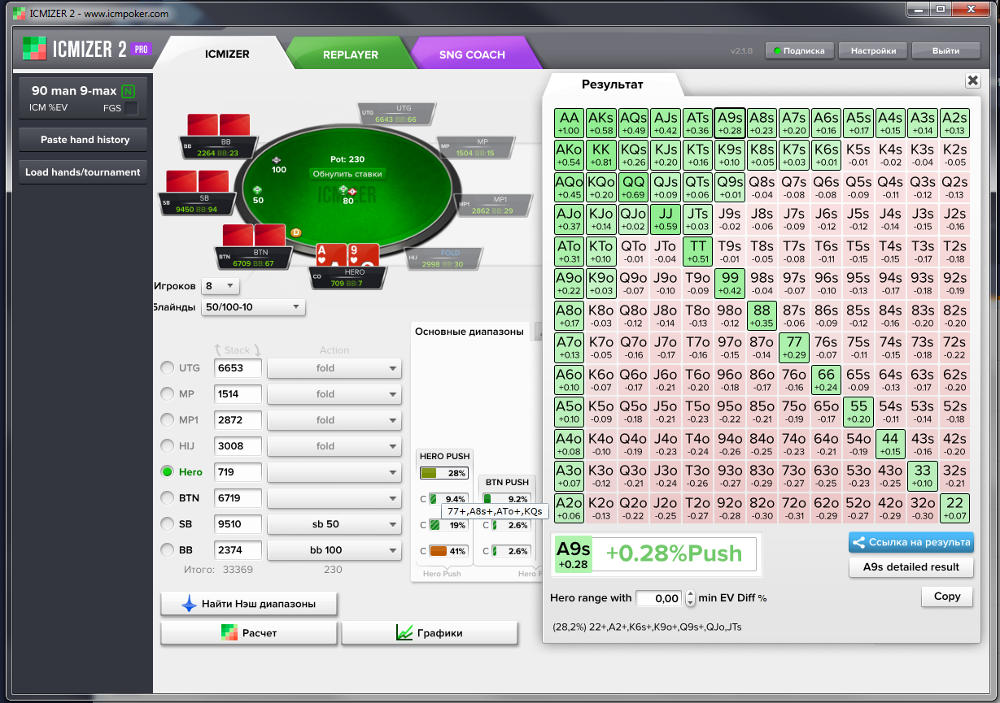
Task: Click the share icon on the result link button
Action: pyautogui.click(x=858, y=543)
